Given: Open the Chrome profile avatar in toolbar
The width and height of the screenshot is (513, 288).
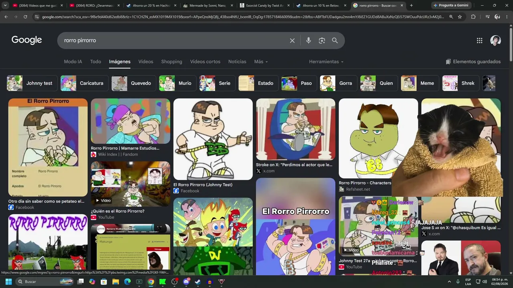Looking at the screenshot, I should pyautogui.click(x=497, y=17).
